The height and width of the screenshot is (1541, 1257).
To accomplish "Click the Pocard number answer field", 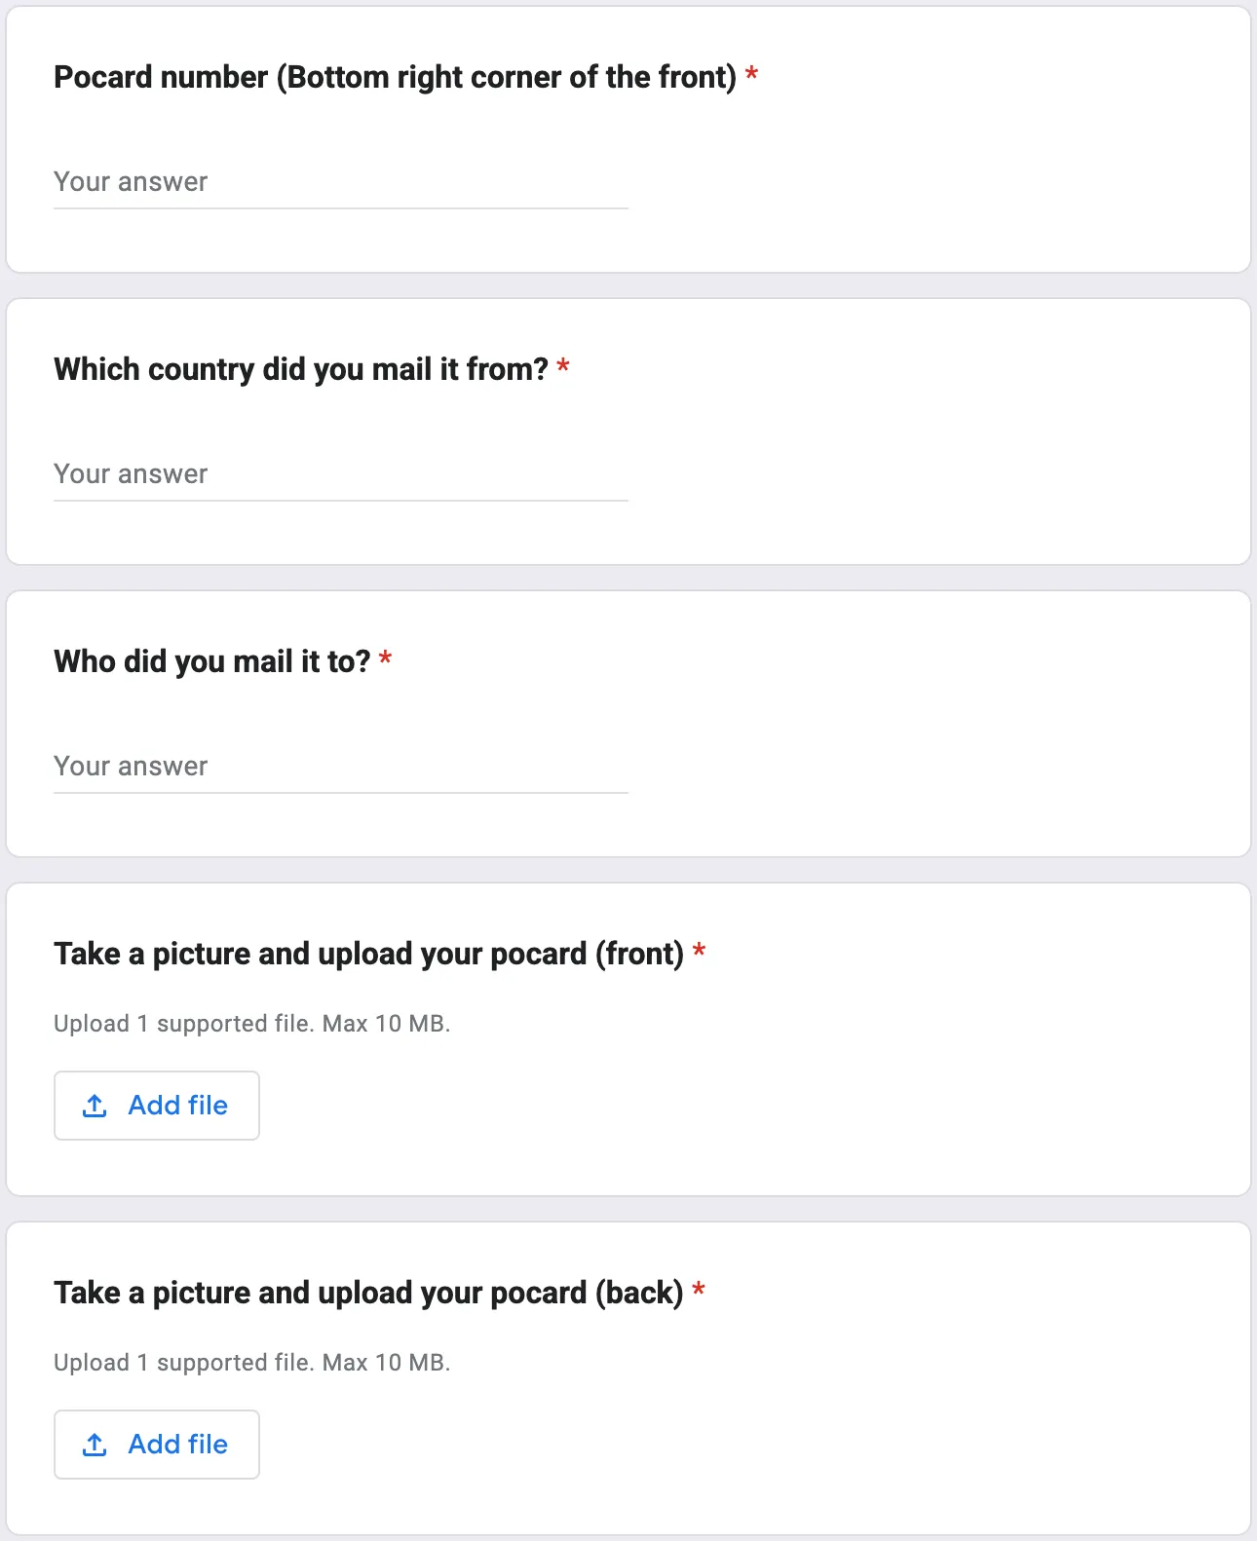I will pos(341,182).
